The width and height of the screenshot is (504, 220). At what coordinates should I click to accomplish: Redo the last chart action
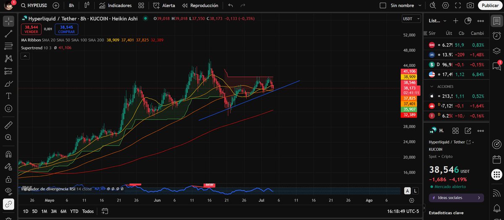tap(243, 5)
